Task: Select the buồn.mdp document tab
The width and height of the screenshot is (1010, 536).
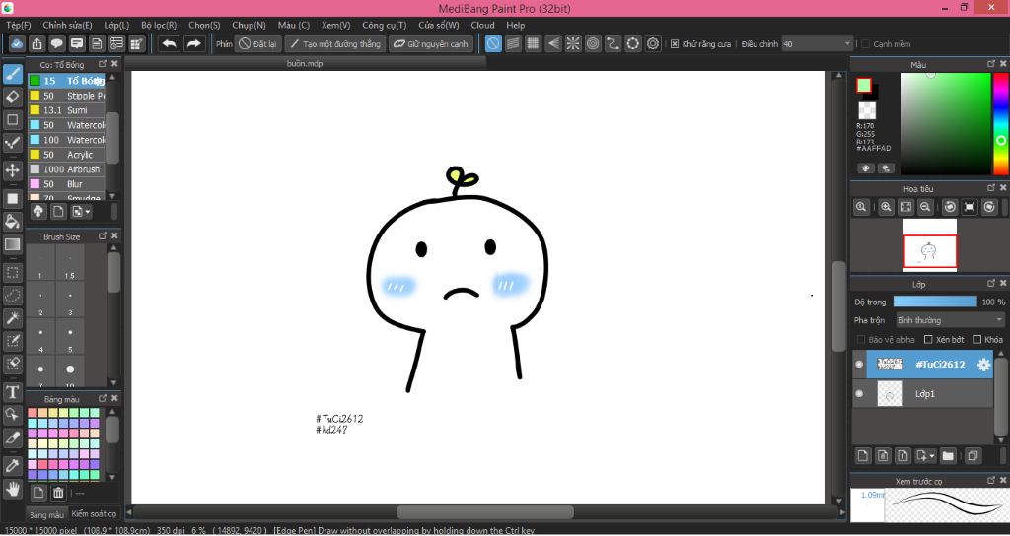Action: (x=305, y=63)
